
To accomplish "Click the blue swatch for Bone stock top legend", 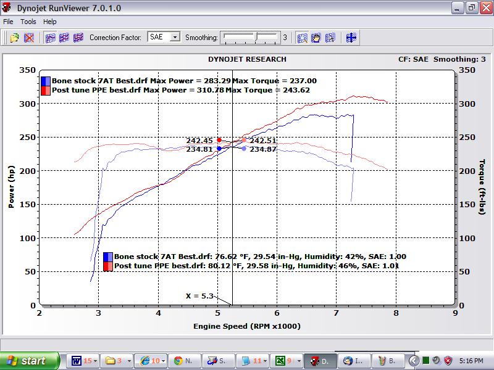I will [46, 81].
